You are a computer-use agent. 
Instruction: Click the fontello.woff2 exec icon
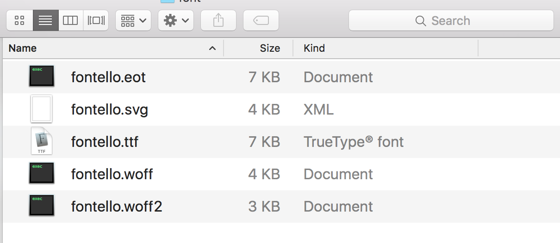coord(42,206)
